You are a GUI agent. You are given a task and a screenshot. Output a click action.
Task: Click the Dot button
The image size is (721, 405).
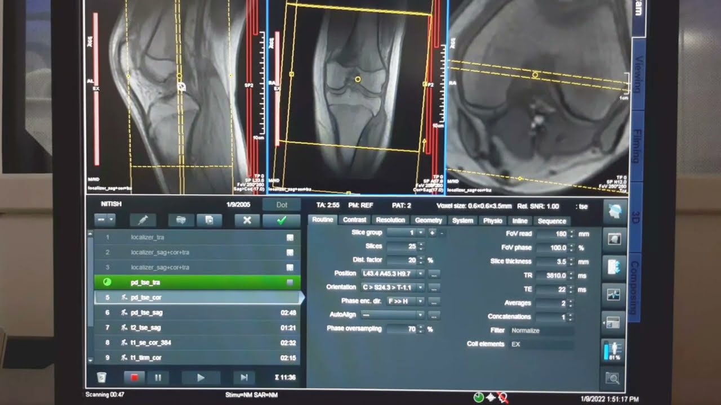[282, 205]
